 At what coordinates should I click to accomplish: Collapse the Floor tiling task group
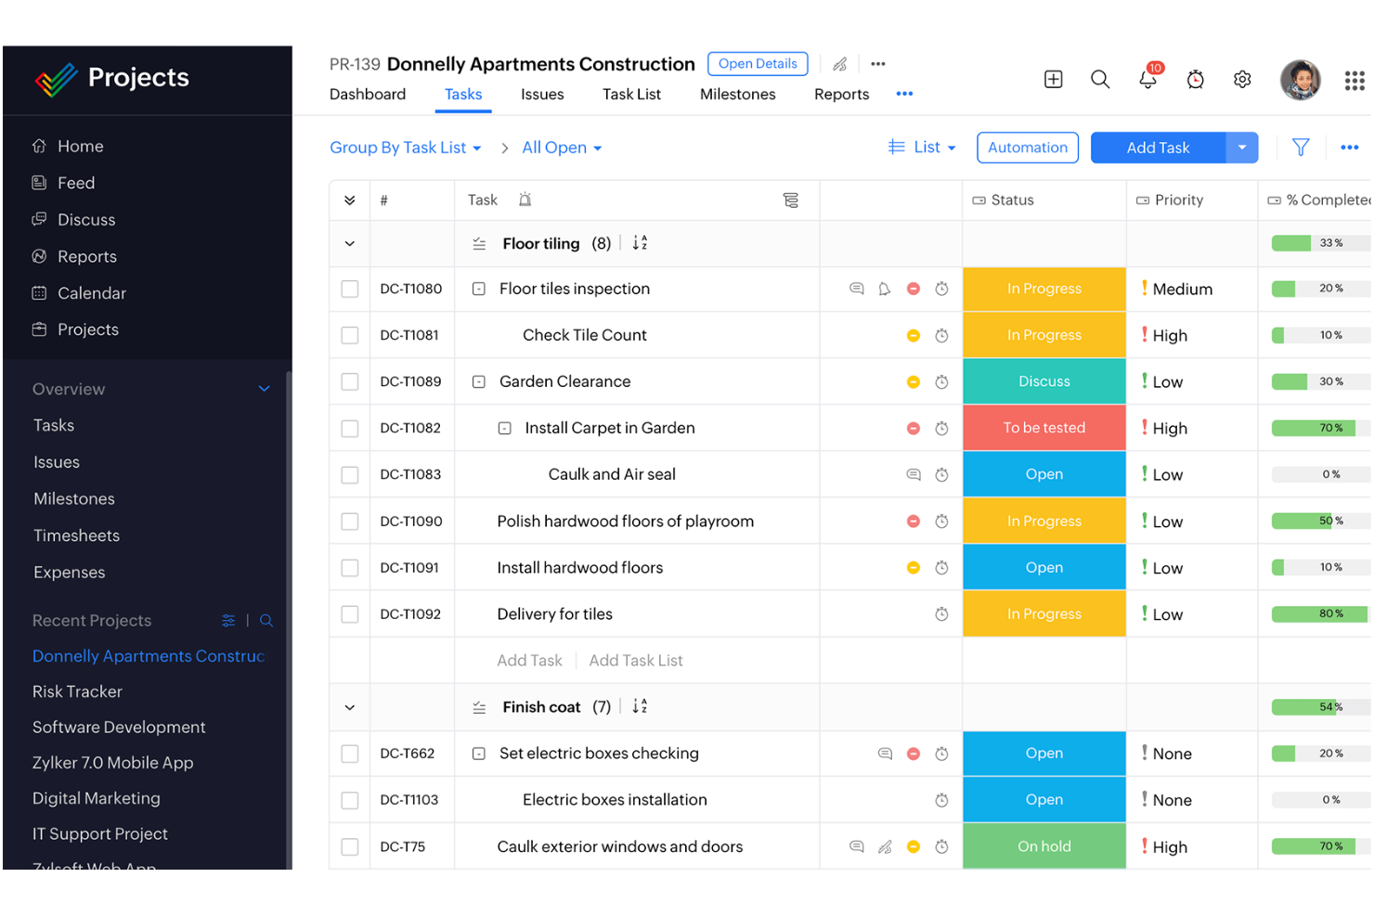click(349, 243)
